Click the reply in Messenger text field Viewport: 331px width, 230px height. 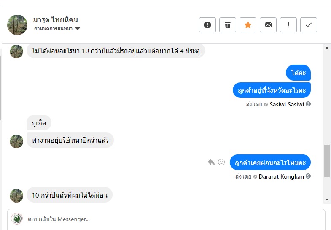tap(169, 219)
